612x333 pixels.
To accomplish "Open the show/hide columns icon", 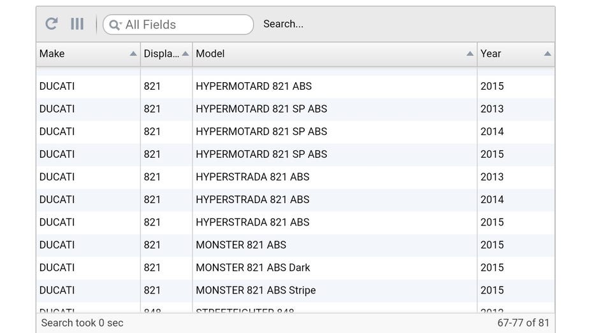I will tap(77, 24).
